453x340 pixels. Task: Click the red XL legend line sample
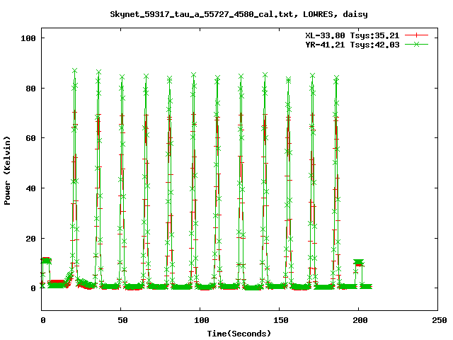click(x=418, y=35)
